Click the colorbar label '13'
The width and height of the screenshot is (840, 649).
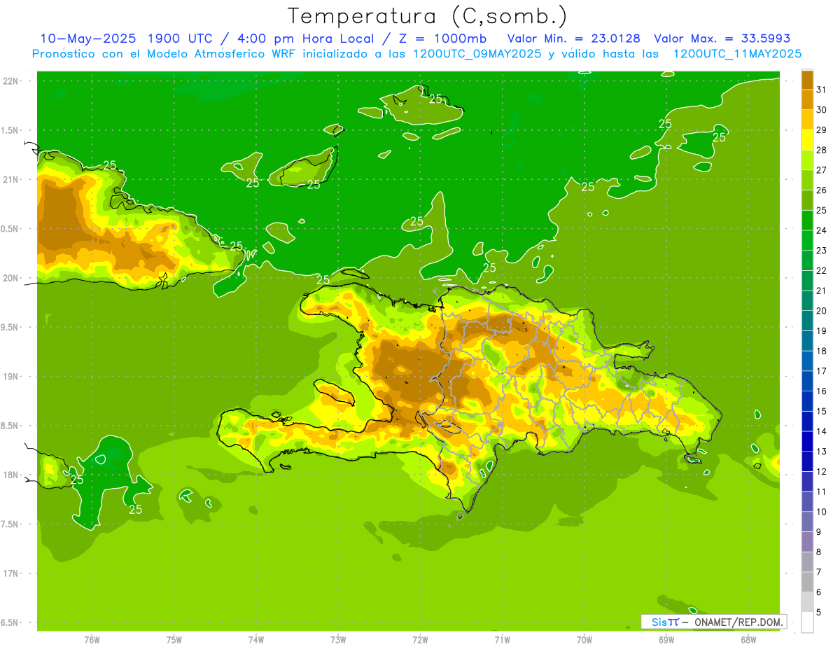pyautogui.click(x=822, y=452)
